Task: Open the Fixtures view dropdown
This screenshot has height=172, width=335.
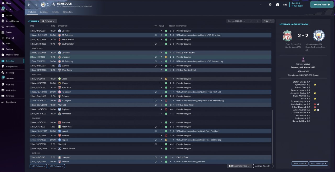Action: pyautogui.click(x=48, y=21)
